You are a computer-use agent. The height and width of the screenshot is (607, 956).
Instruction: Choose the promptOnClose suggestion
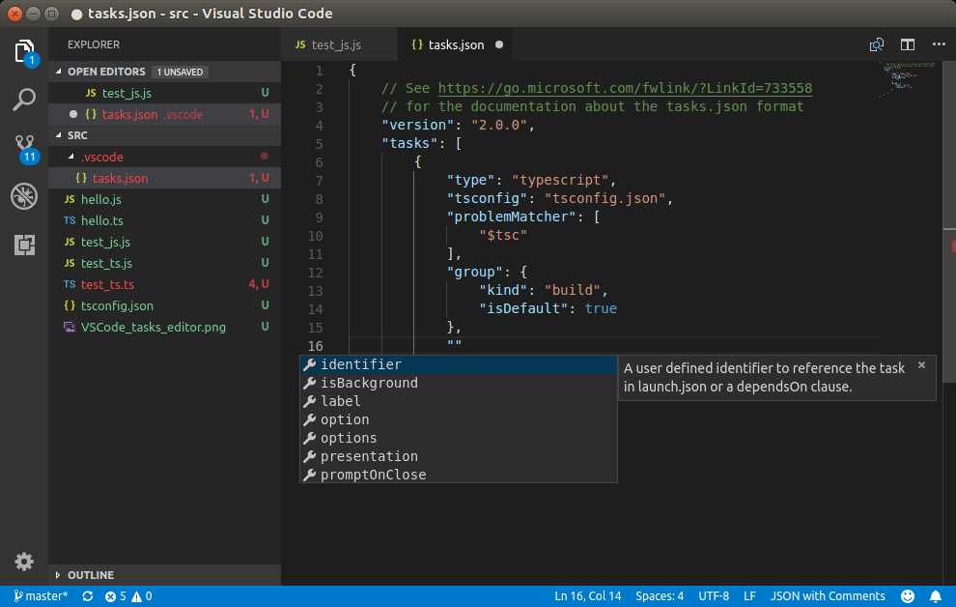(459, 474)
